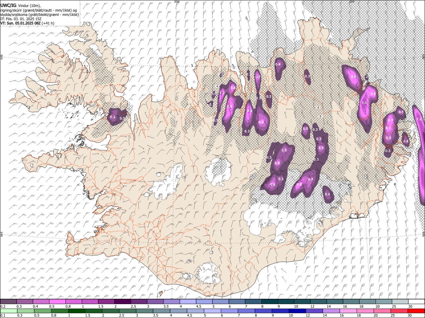Pick the darkest green bottom-row swatch at 1
Image resolution: width=425 pixels, height=318 pixels.
(76, 311)
